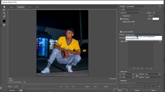
Task: Open the Blur value arrow
Action: [x=160, y=16]
